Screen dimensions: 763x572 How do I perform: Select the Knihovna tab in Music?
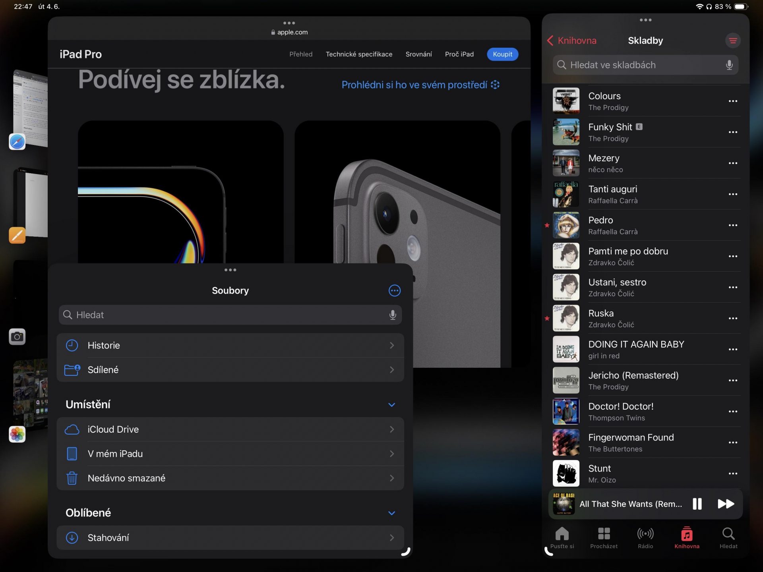pyautogui.click(x=687, y=538)
